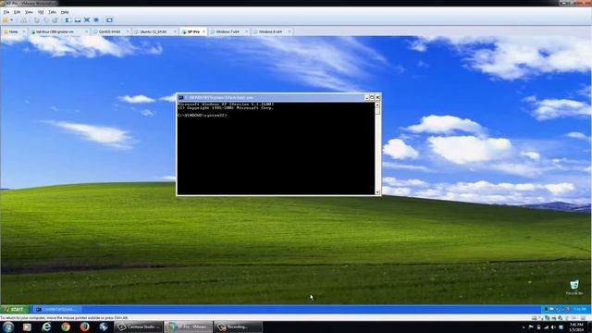Image resolution: width=592 pixels, height=333 pixels.
Task: Minimize the command prompt window
Action: (x=366, y=97)
